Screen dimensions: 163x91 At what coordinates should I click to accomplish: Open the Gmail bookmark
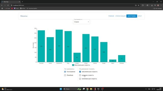pos(8,8)
